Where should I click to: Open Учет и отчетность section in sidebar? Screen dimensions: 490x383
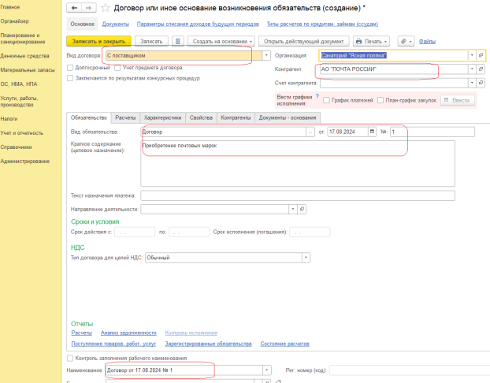click(21, 133)
